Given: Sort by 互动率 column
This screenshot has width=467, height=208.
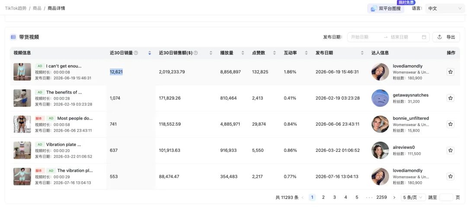Looking at the screenshot, I should tap(306, 53).
